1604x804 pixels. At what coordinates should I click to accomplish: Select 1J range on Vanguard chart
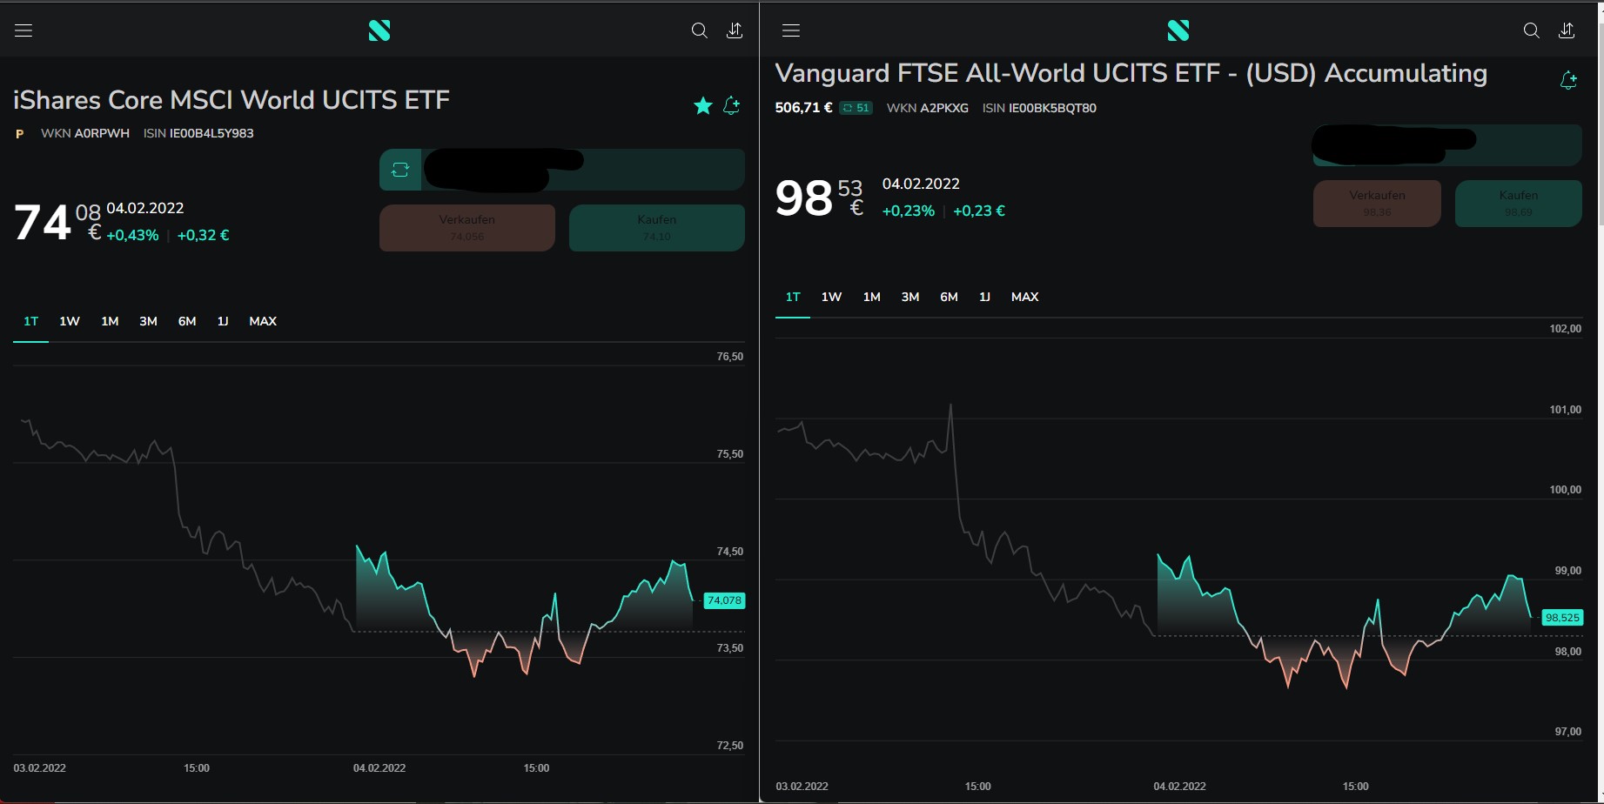click(x=984, y=297)
